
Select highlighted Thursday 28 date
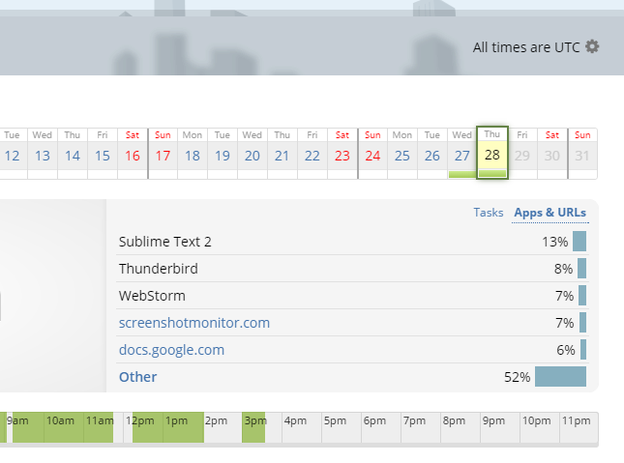pyautogui.click(x=492, y=153)
